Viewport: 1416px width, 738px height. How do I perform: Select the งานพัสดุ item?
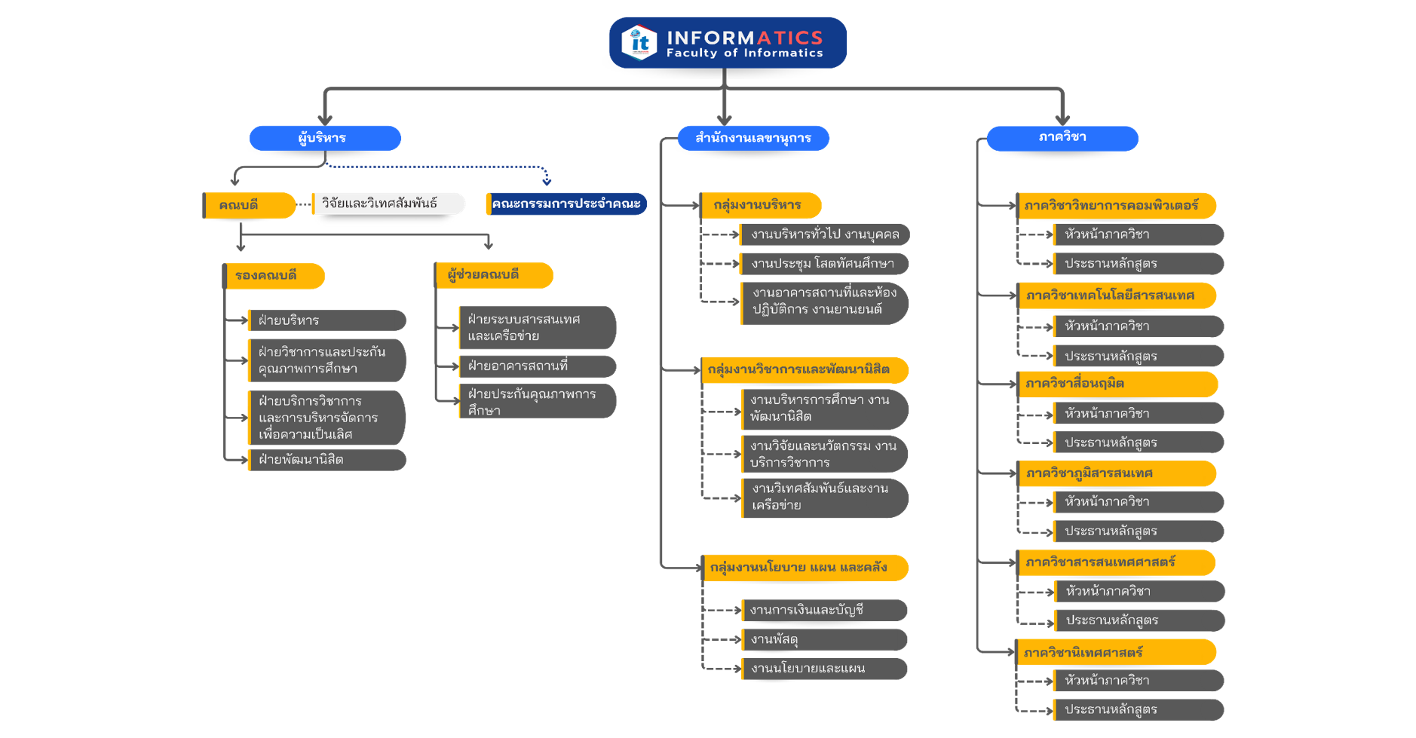tap(824, 640)
